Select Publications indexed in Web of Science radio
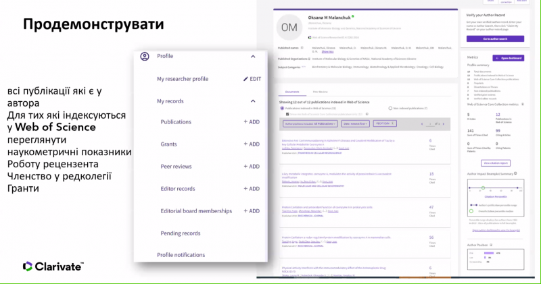The image size is (541, 284). [282, 108]
